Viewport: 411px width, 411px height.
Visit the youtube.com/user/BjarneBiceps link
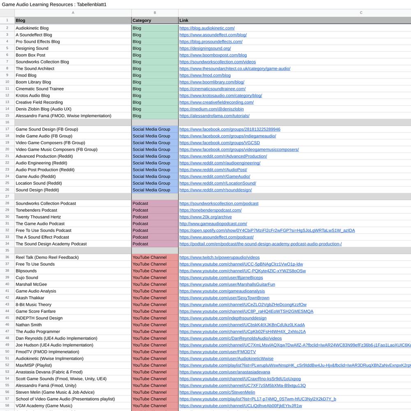pyautogui.click(x=221, y=277)
